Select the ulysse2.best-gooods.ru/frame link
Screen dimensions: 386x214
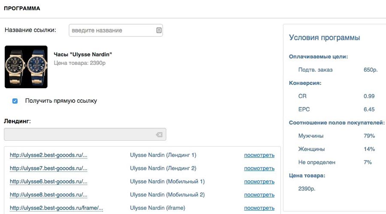point(56,208)
